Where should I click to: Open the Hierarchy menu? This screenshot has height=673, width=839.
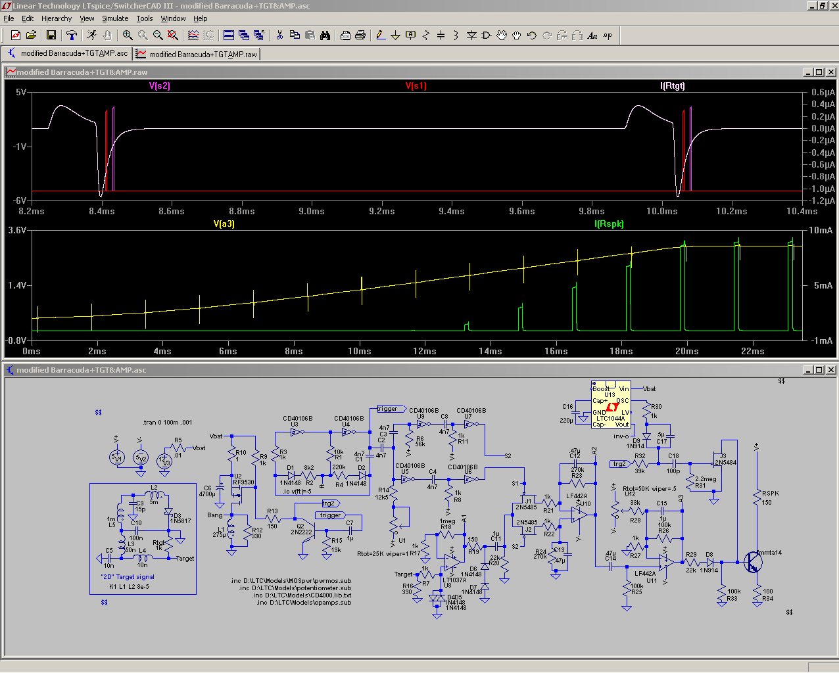57,18
